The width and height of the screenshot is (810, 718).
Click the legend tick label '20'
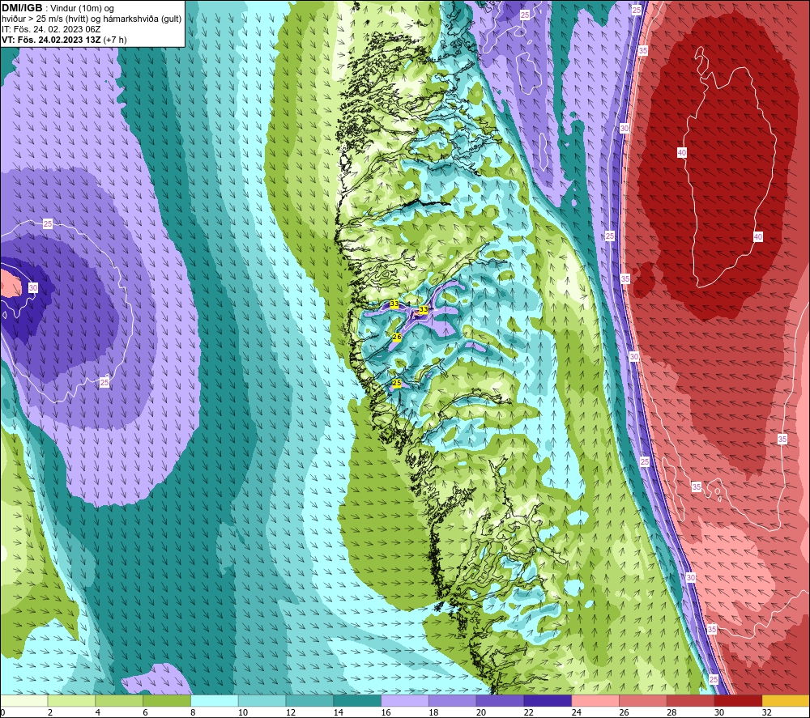[x=481, y=712]
